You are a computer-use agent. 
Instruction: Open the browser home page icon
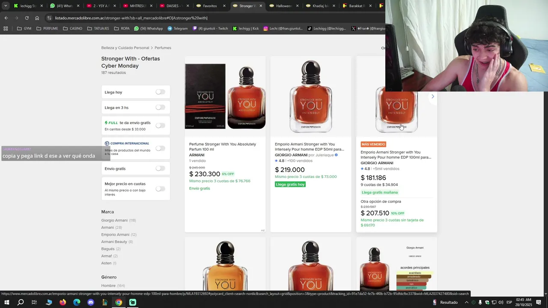point(37,18)
